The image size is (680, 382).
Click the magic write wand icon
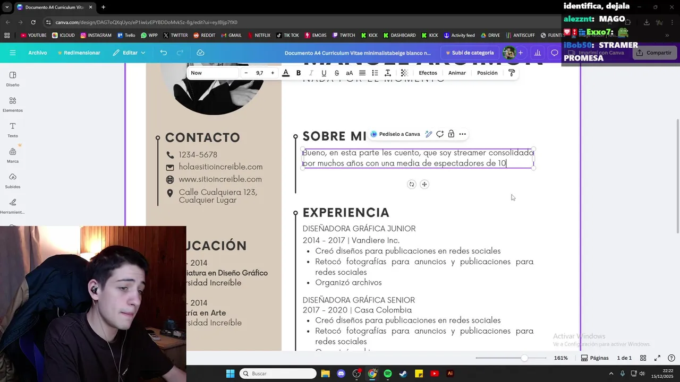point(428,134)
